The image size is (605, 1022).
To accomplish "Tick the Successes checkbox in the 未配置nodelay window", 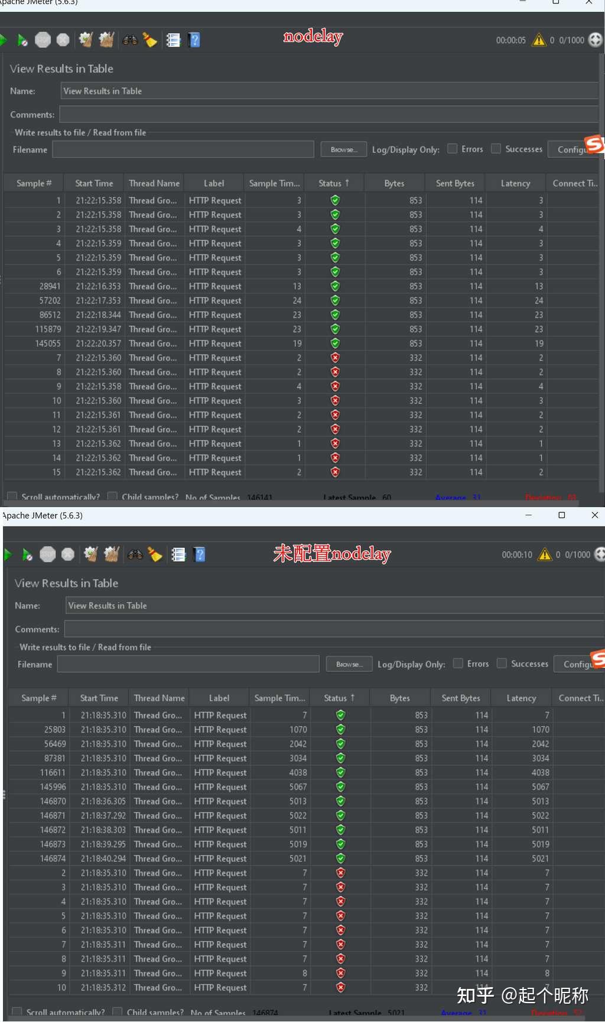I will coord(502,664).
